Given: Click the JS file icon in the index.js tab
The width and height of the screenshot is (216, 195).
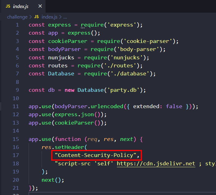Looking at the screenshot, I should pos(8,6).
